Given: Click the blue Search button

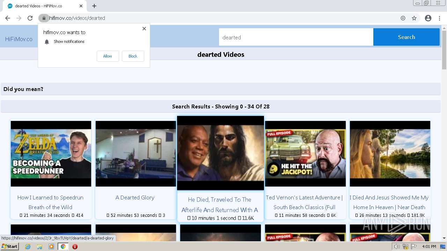Looking at the screenshot, I should (406, 37).
